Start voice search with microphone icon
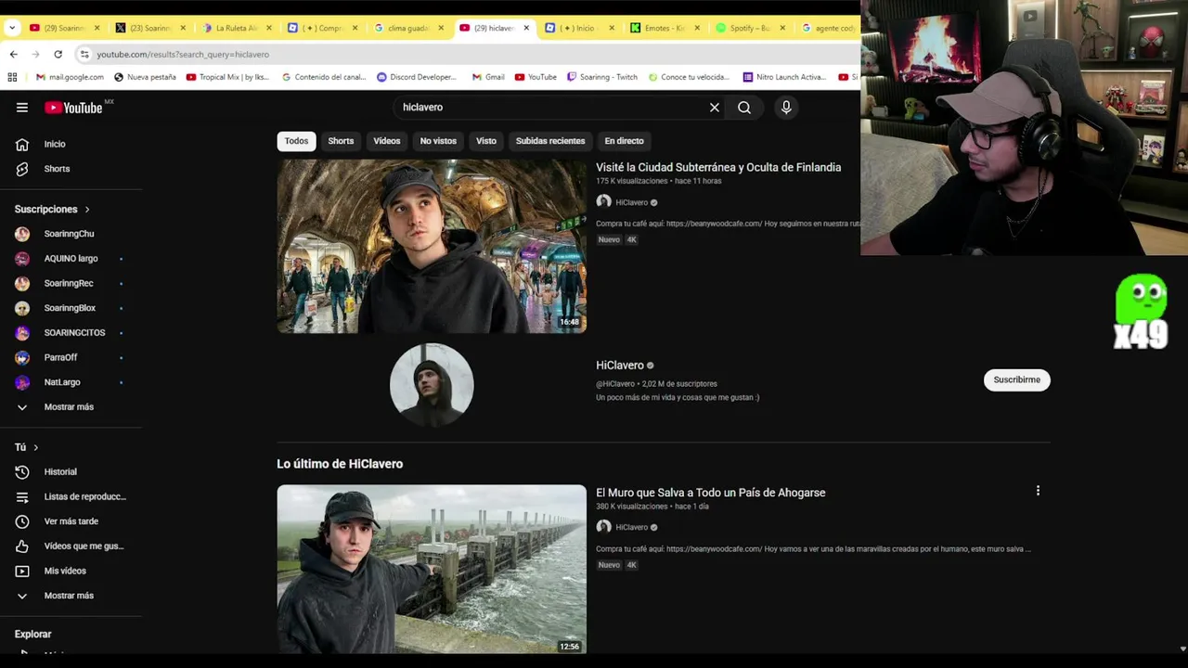Image resolution: width=1188 pixels, height=668 pixels. [786, 108]
